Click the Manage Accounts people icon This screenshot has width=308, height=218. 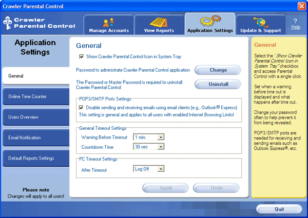(109, 23)
